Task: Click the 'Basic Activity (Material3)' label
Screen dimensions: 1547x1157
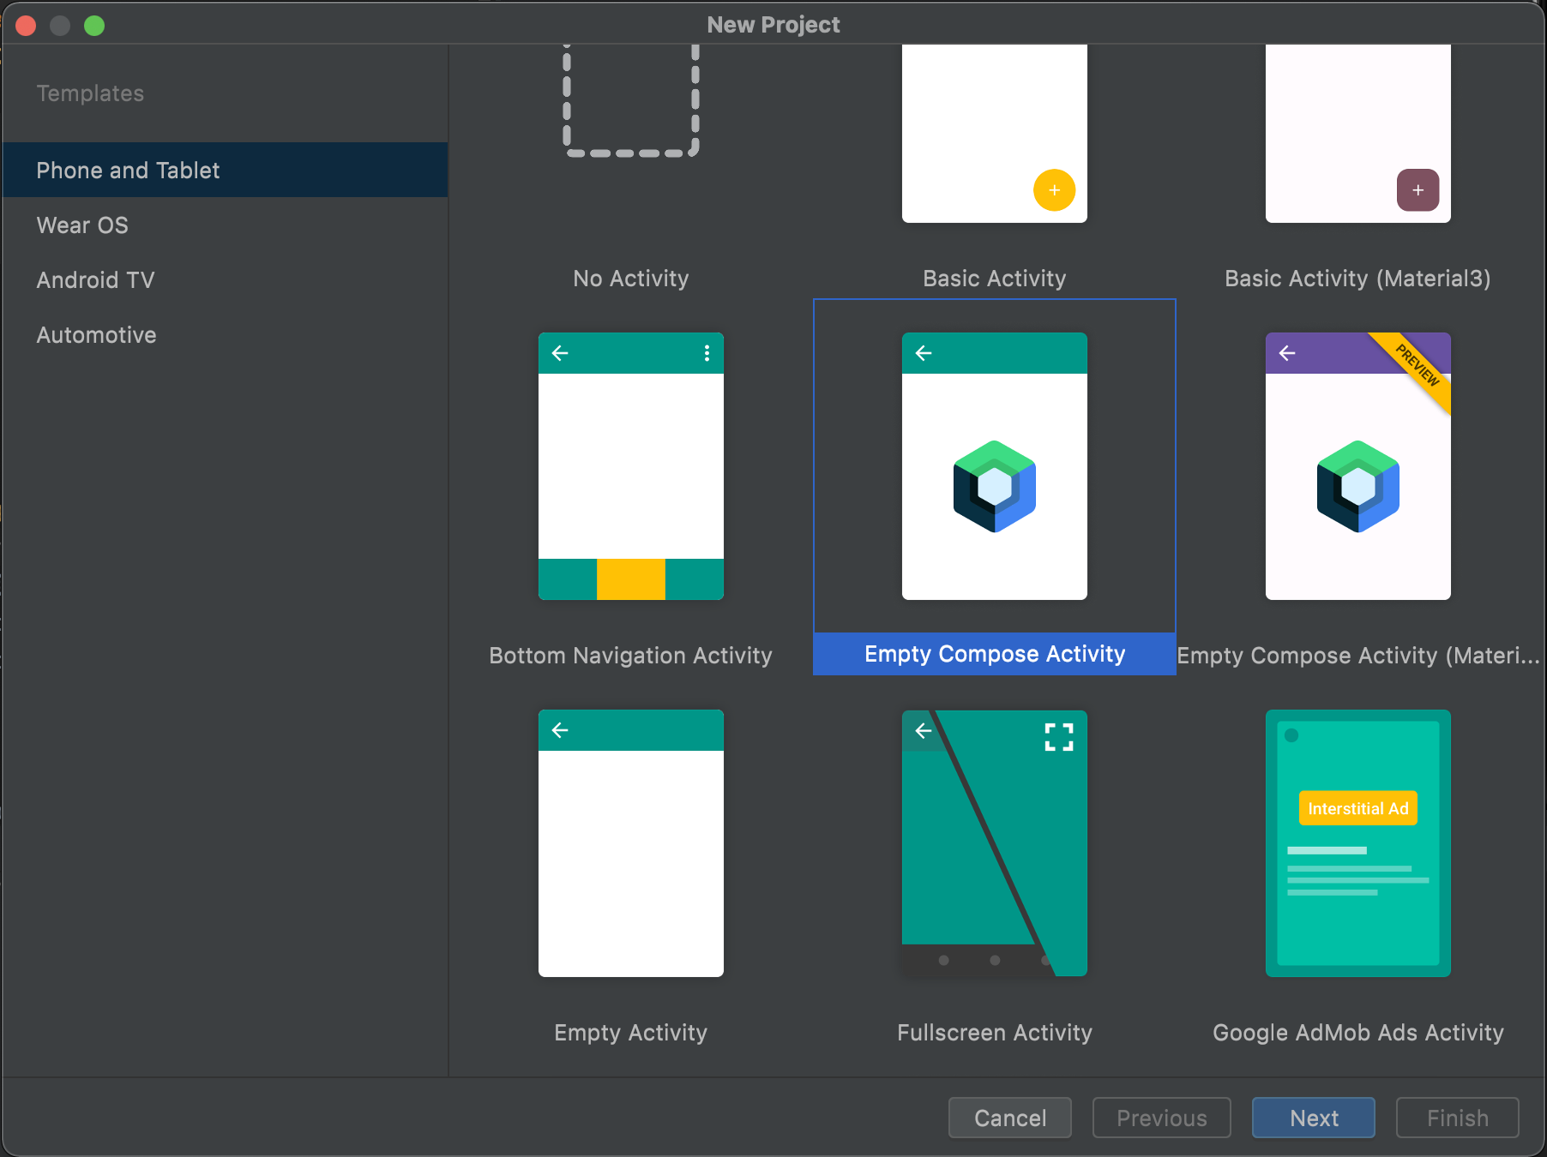Action: pyautogui.click(x=1358, y=279)
